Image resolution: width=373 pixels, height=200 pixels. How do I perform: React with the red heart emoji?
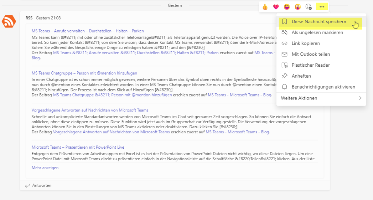click(276, 7)
